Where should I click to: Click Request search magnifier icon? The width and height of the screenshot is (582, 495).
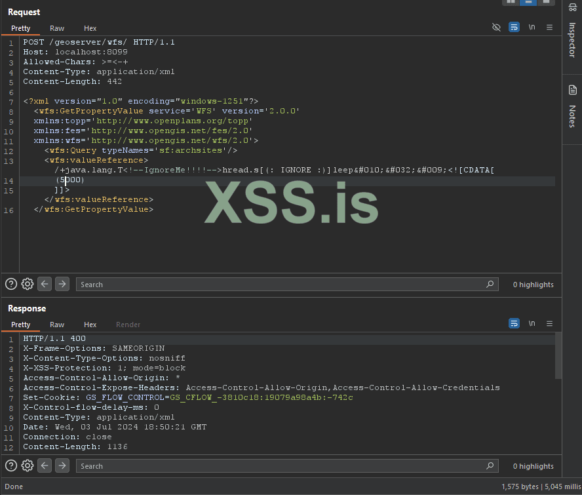490,284
